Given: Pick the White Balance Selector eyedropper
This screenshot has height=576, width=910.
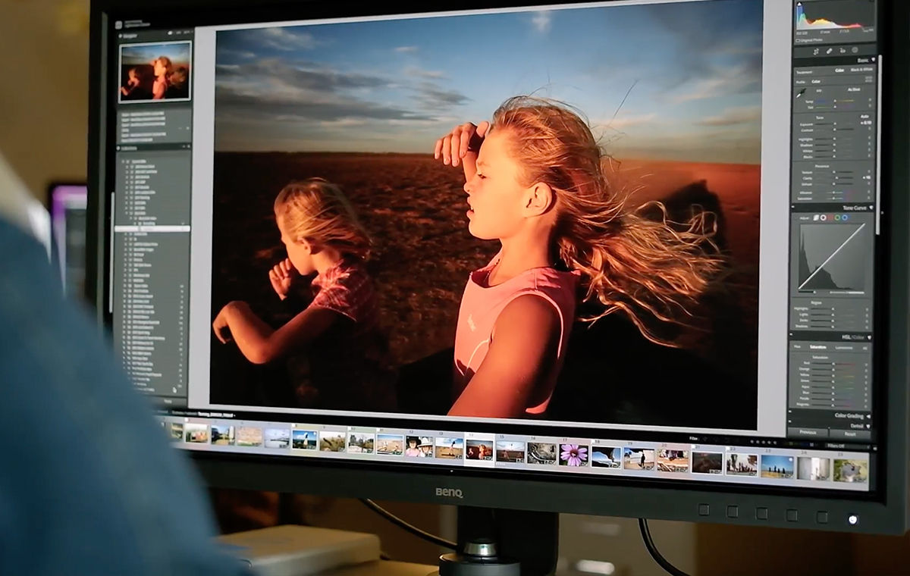Looking at the screenshot, I should [801, 94].
